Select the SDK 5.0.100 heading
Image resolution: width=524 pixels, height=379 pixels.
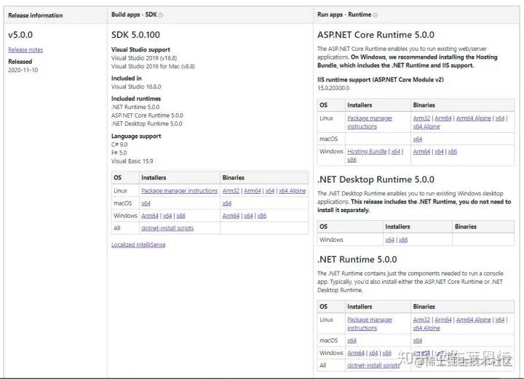135,35
